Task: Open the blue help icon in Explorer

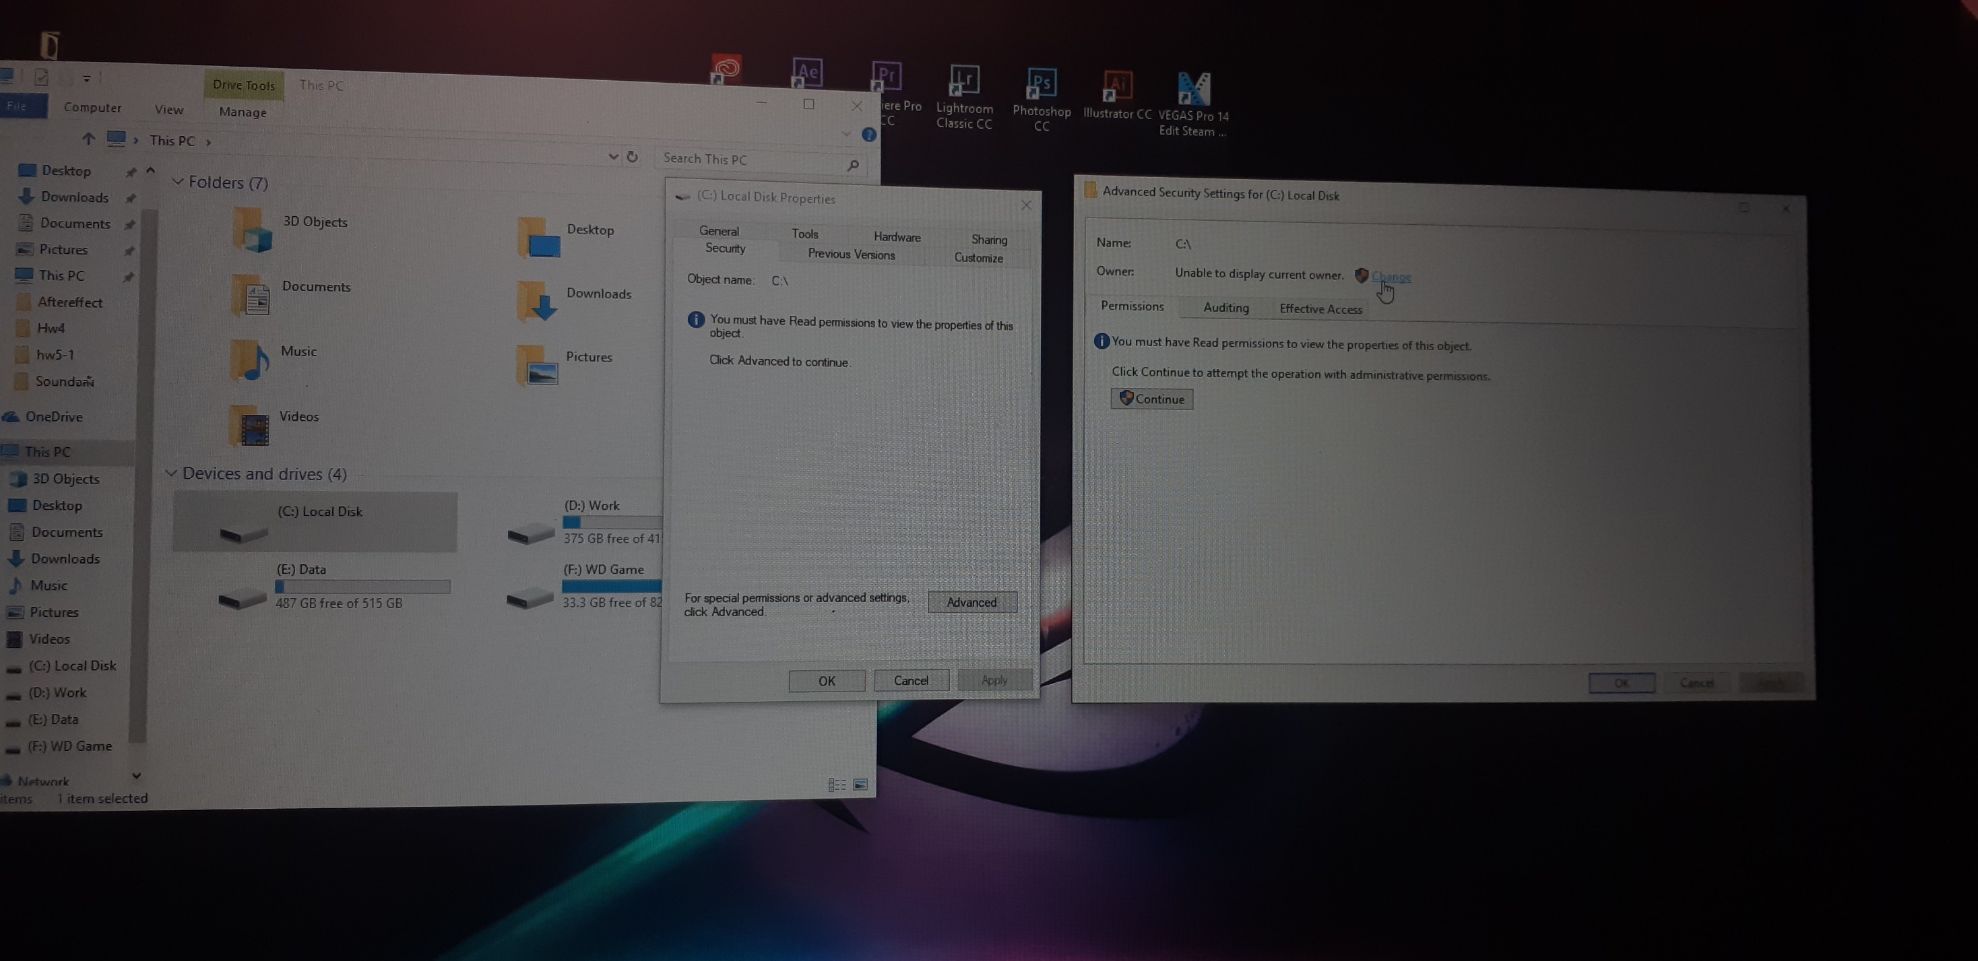Action: coord(868,134)
